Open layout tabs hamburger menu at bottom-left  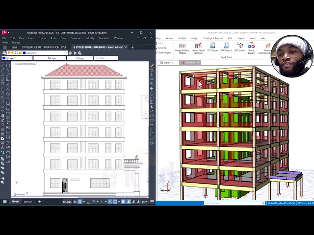coord(5,201)
